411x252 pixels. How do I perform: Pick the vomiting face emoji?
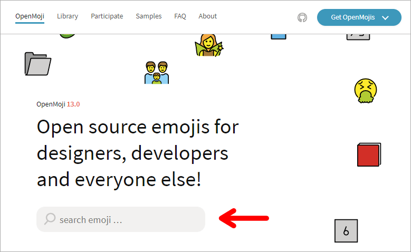point(366,91)
